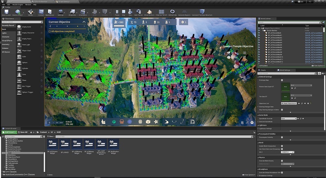Select Box Trigger in Place Actors
Image resolution: width=326 pixels, height=178 pixels.
point(30,86)
